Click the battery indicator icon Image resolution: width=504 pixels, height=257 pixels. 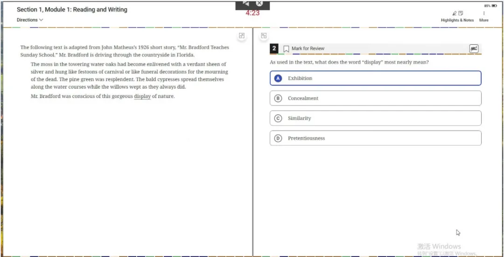coord(494,6)
